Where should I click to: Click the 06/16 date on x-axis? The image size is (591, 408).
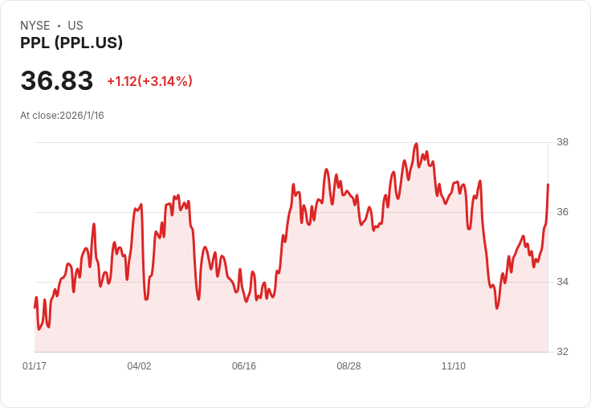coord(244,366)
